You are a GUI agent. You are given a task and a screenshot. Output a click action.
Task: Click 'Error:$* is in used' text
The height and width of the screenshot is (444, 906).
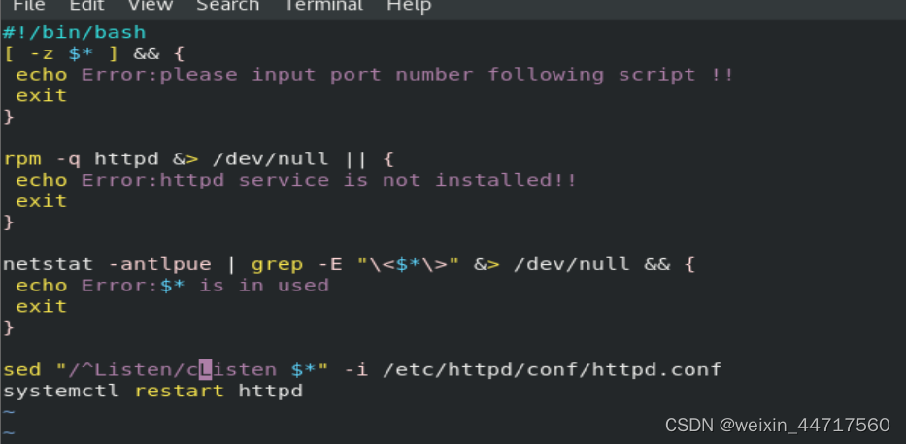(x=205, y=285)
